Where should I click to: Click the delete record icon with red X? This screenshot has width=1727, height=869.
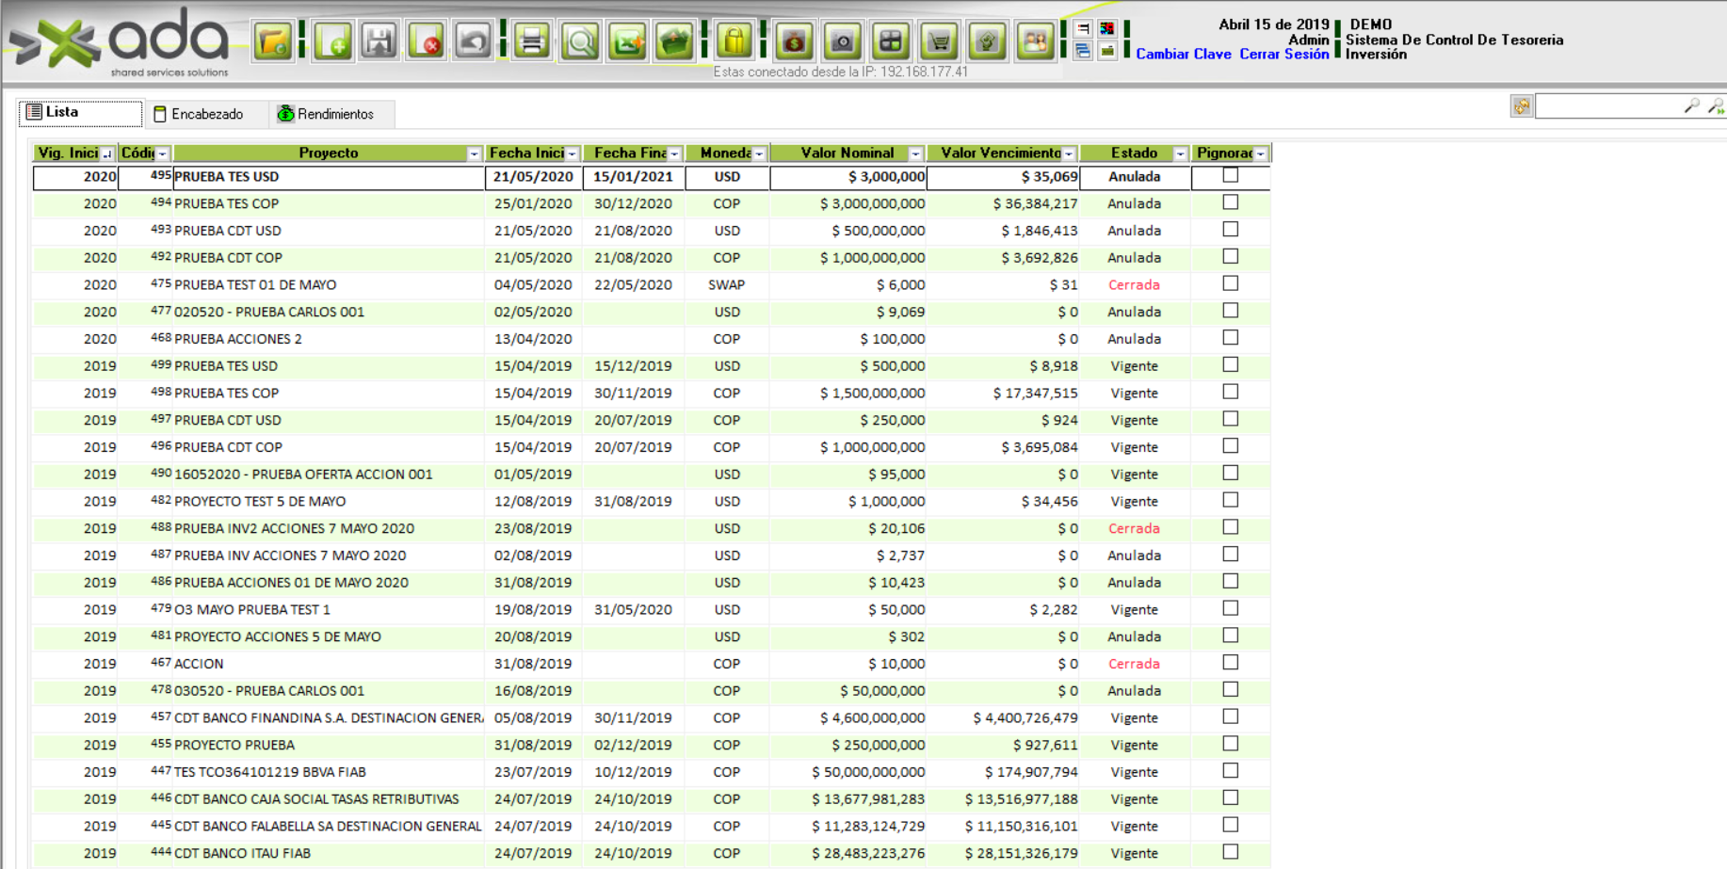[427, 41]
